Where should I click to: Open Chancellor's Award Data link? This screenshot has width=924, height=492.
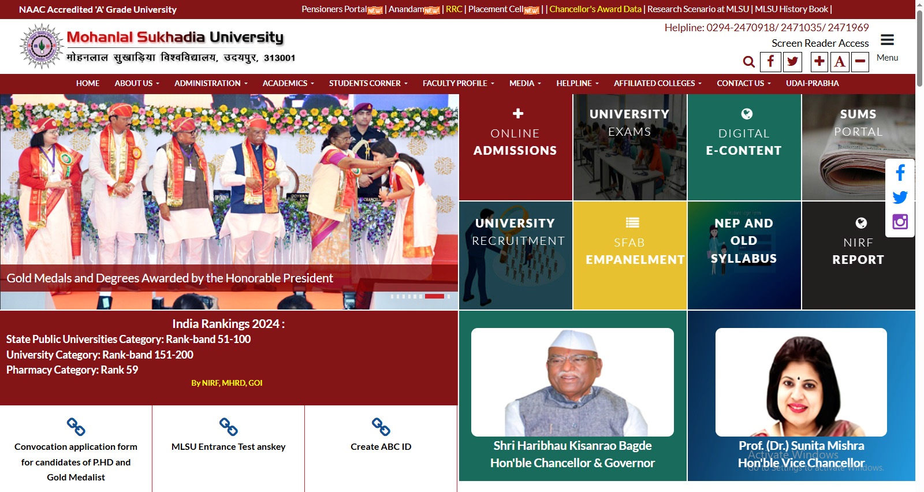595,9
